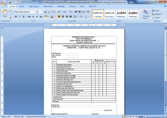The image size is (167, 118).
Task: Click Replace in Editing group
Action: pos(157,14)
